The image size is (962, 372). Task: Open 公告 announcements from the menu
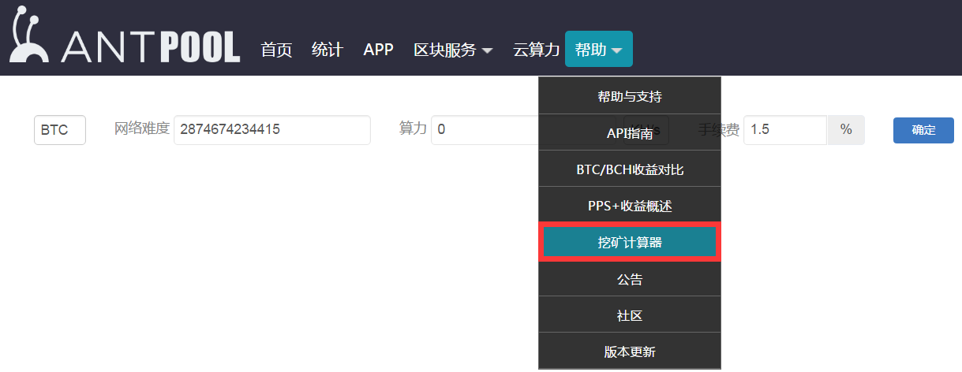point(629,279)
